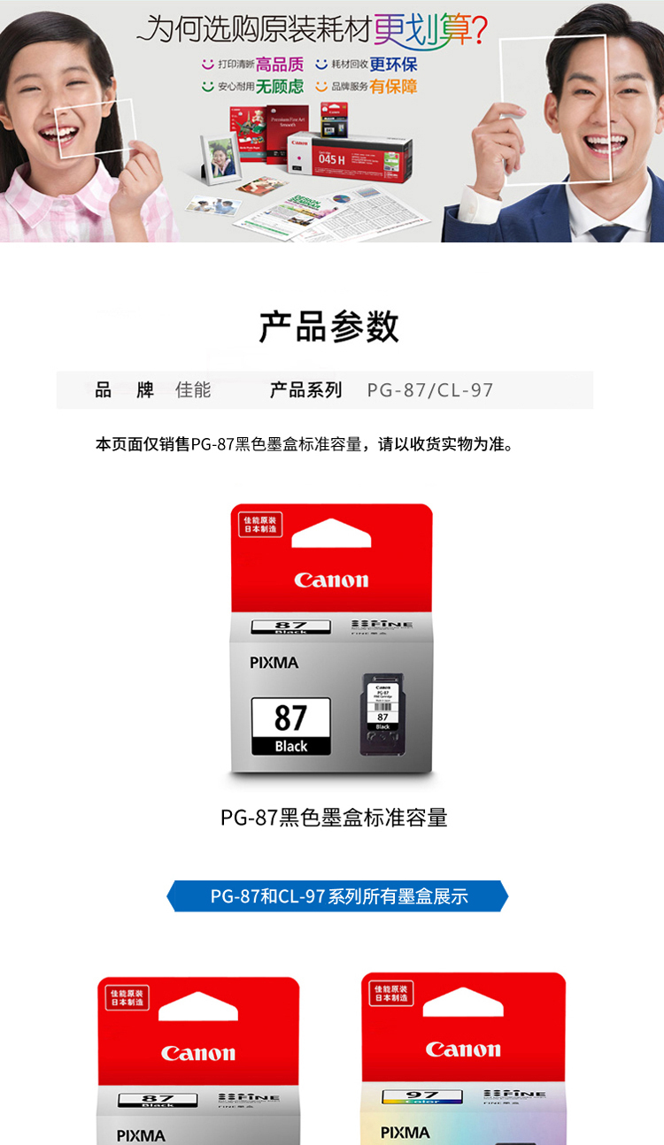
Task: Click the PIXMA text on center box
Action: (274, 663)
